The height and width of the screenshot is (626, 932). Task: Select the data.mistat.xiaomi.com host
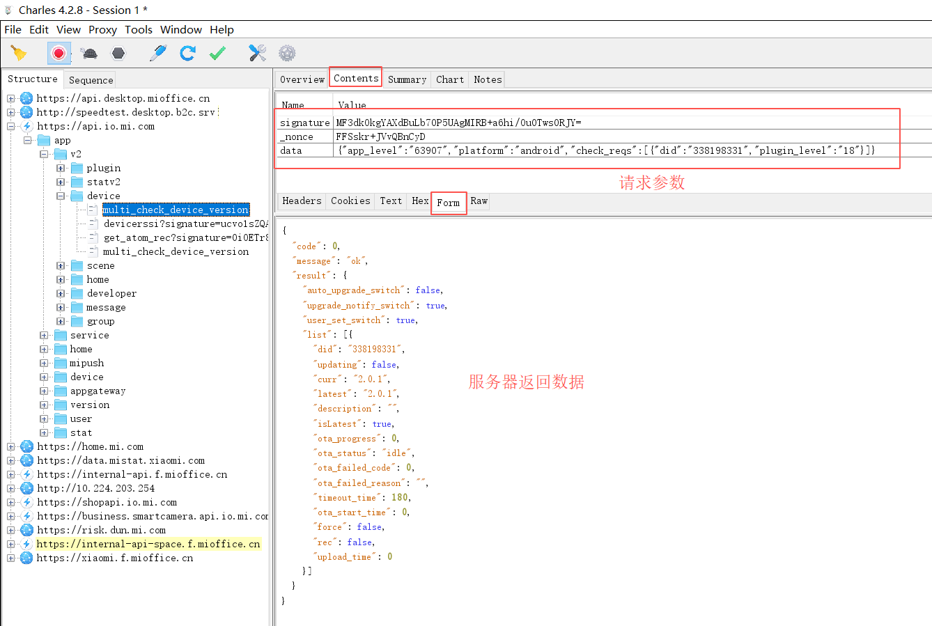click(121, 460)
